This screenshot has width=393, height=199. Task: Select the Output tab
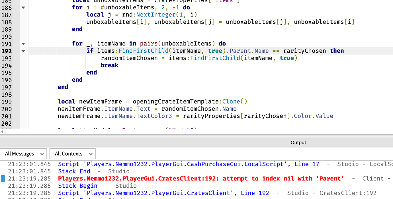(x=298, y=142)
